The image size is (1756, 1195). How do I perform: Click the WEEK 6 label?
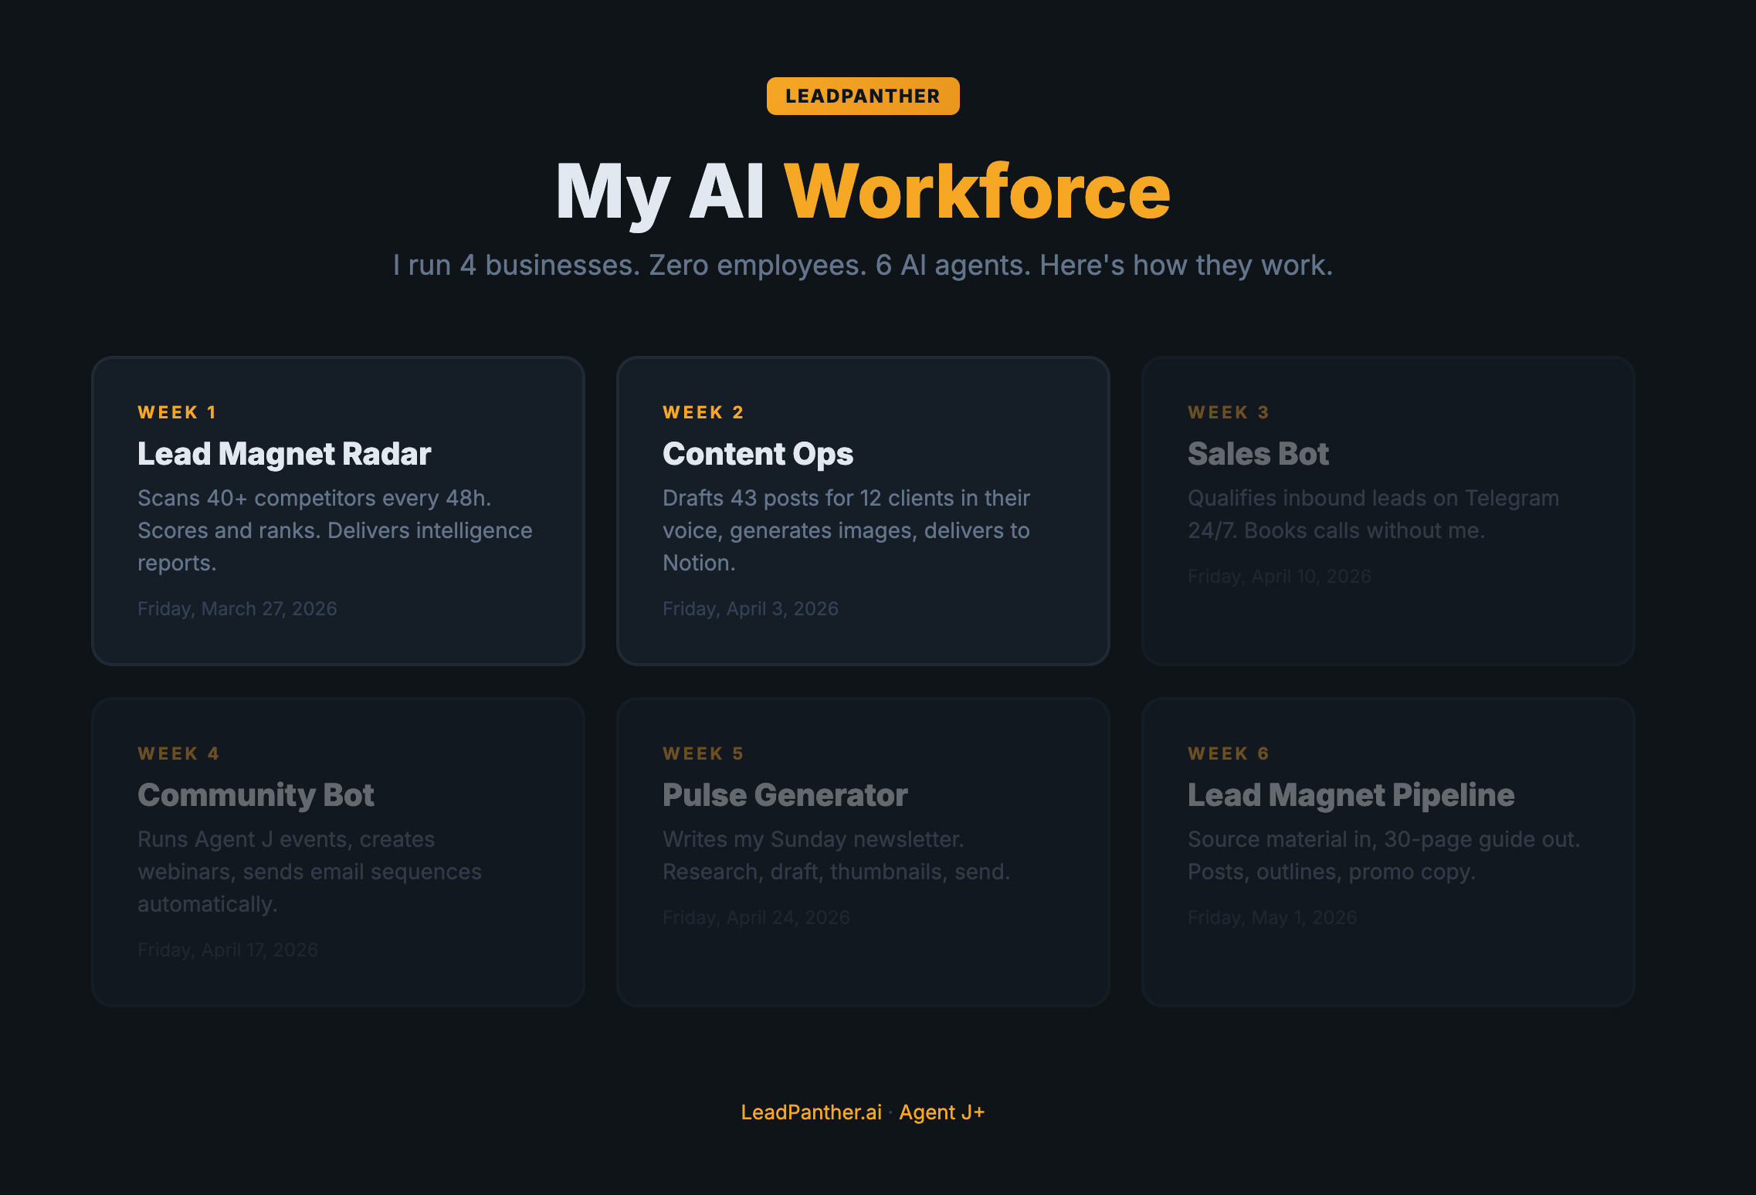click(x=1228, y=753)
